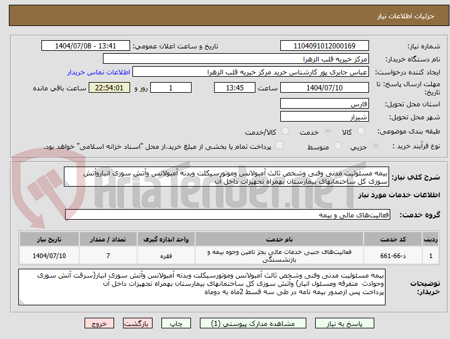The image size is (450, 339).
Task: Click the گروه خدمت field
Action: coord(228,214)
